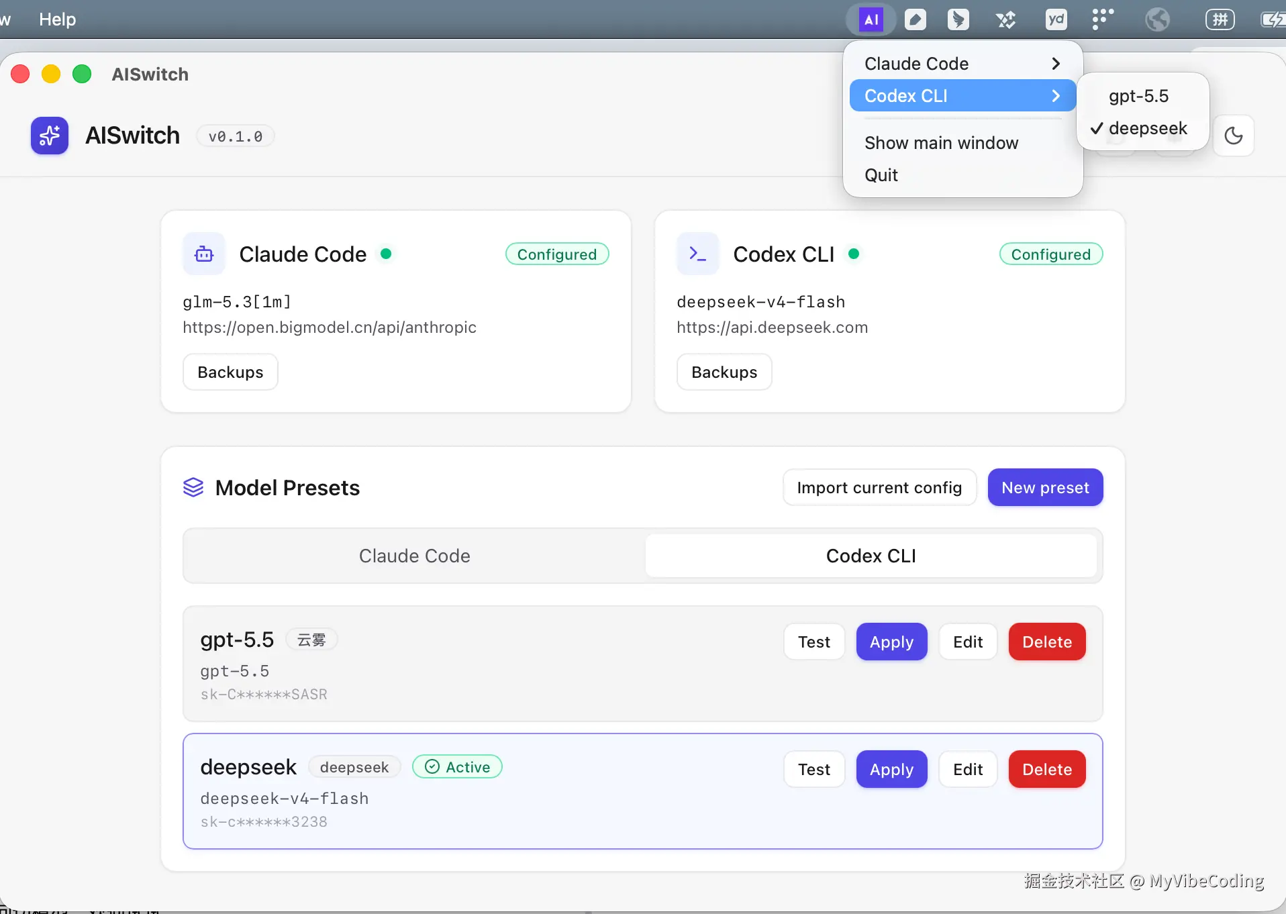
Task: Test the gpt-5.5 preset
Action: pyautogui.click(x=814, y=642)
